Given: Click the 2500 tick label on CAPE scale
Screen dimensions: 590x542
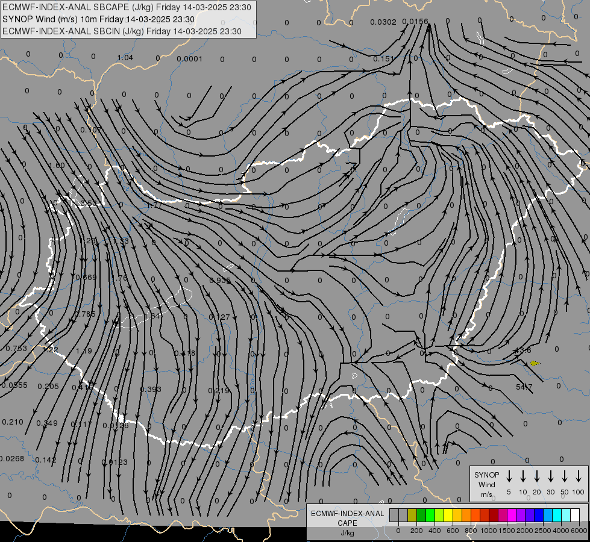Looking at the screenshot, I should point(542,531).
